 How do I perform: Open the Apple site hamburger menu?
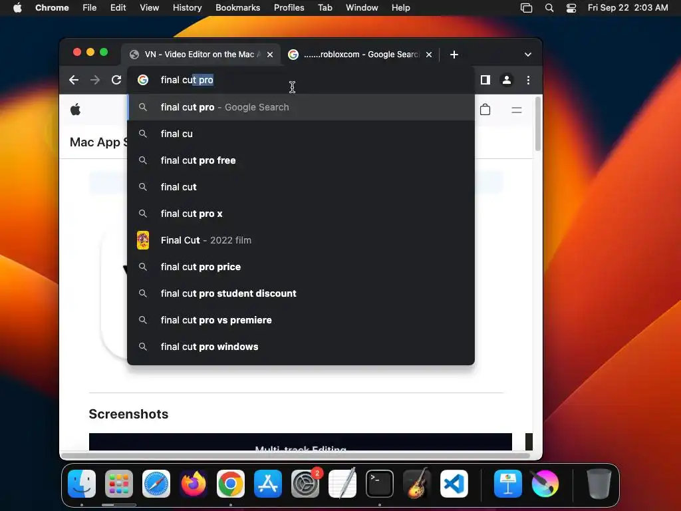tap(516, 110)
